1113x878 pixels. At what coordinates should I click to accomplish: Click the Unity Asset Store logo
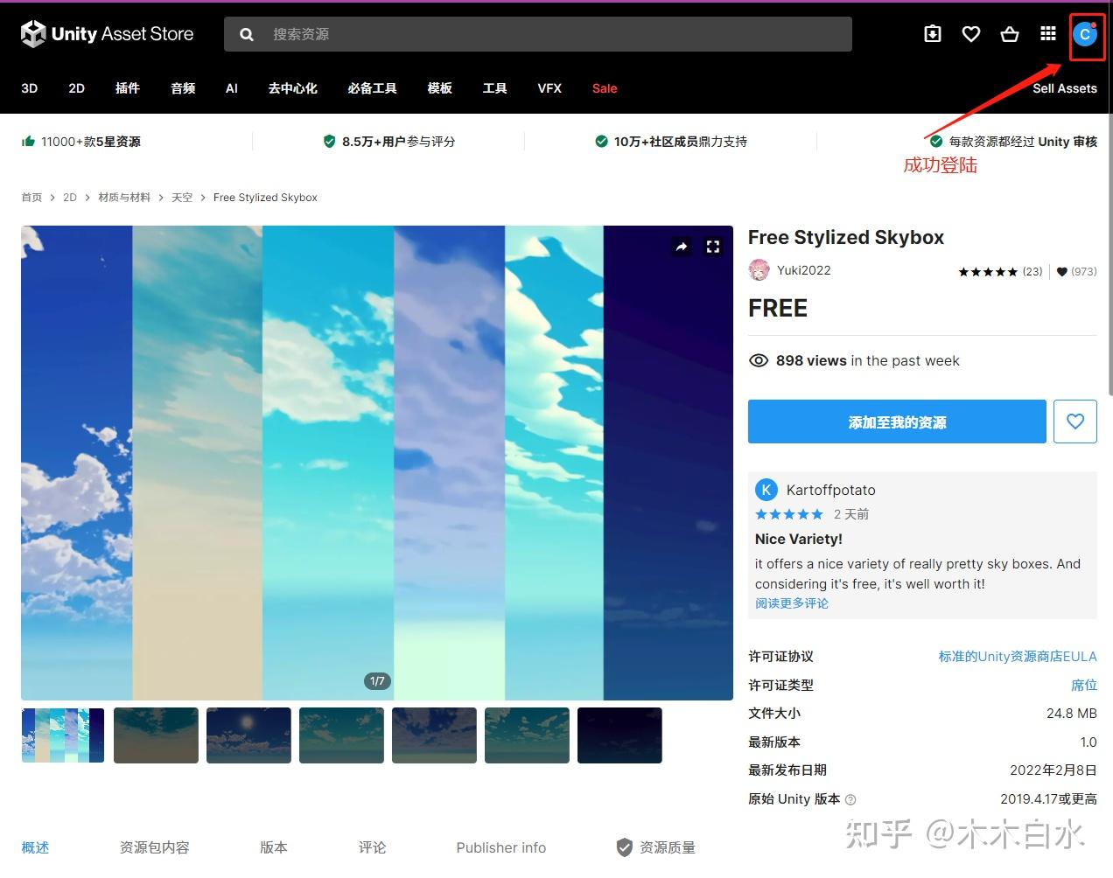[x=105, y=33]
